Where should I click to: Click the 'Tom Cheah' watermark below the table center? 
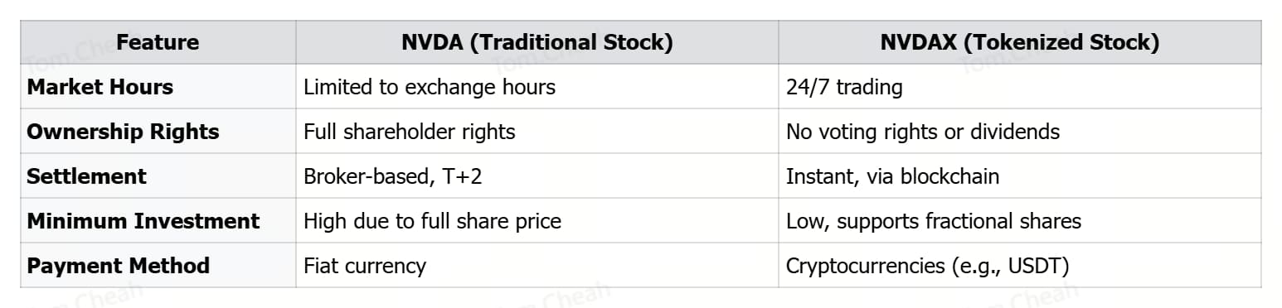pos(554,296)
